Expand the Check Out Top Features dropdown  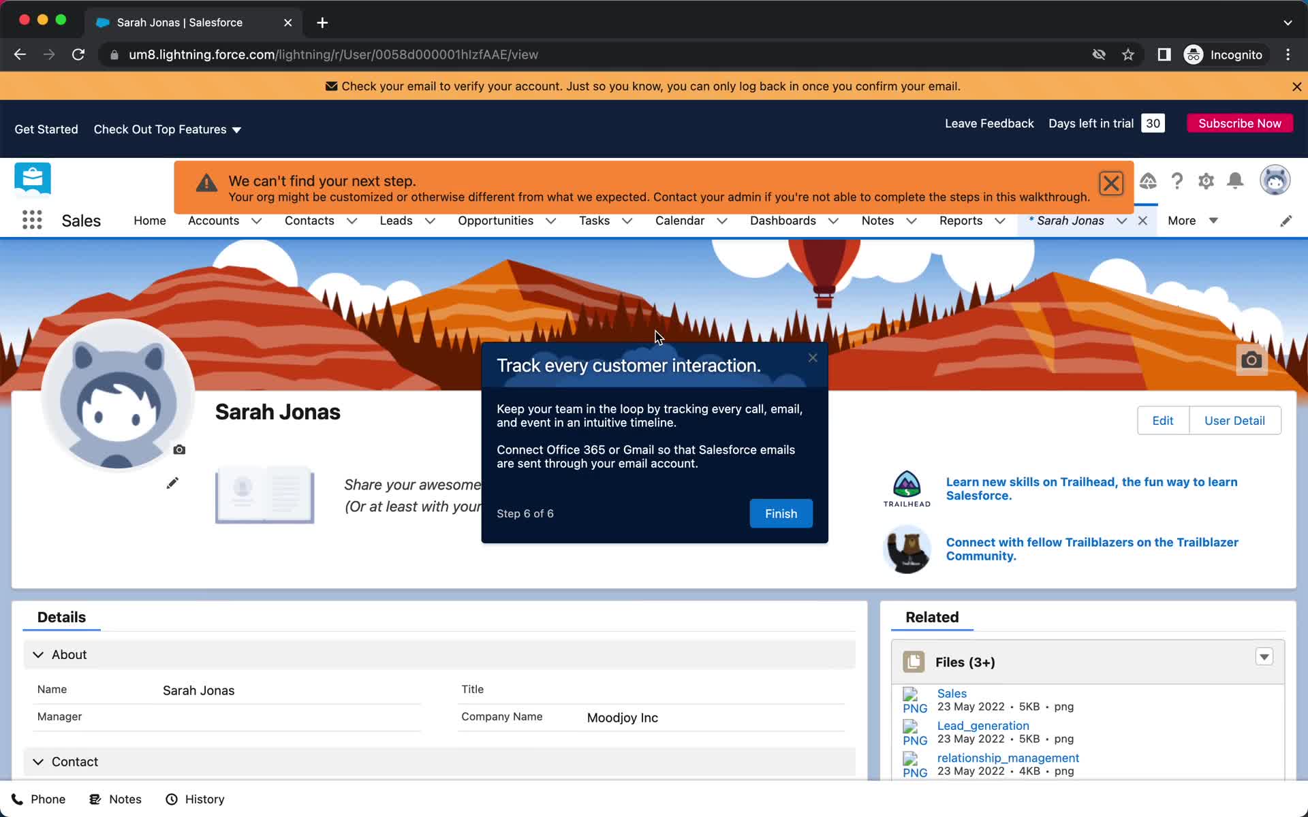[x=168, y=129]
